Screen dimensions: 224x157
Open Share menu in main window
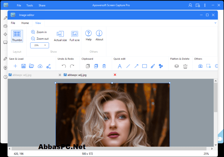coord(42,5)
